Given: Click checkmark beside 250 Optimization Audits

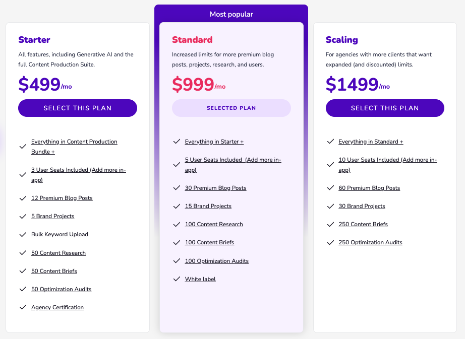Looking at the screenshot, I should tap(330, 243).
